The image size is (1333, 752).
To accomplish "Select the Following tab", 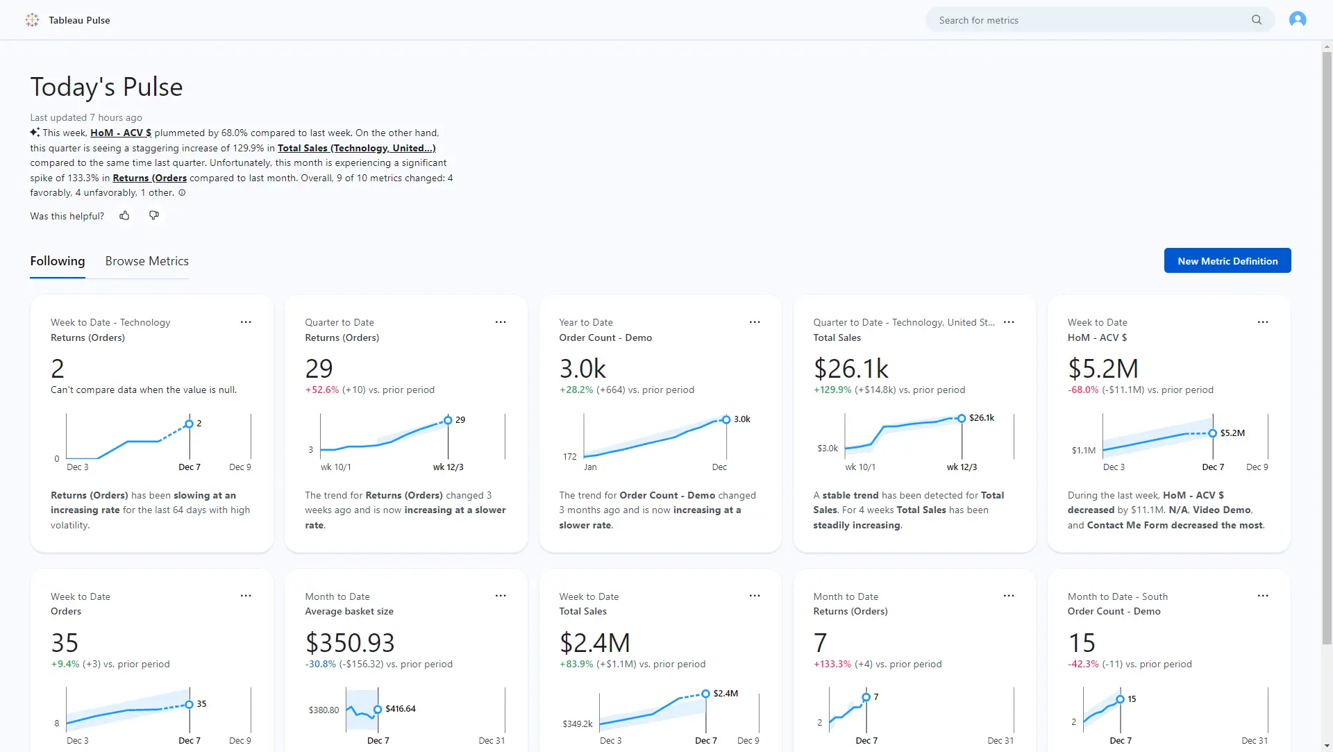I will [x=58, y=261].
